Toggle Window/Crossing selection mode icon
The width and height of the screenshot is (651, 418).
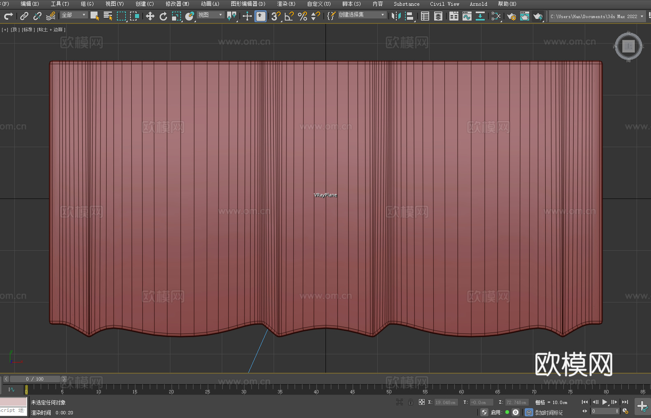point(135,16)
